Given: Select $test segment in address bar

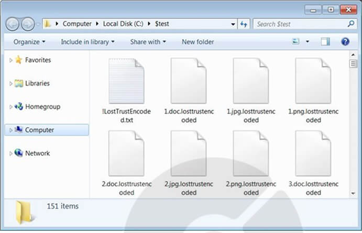Looking at the screenshot, I should coord(162,24).
